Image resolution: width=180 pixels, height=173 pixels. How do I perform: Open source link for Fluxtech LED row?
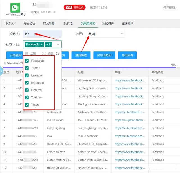tap(130, 144)
